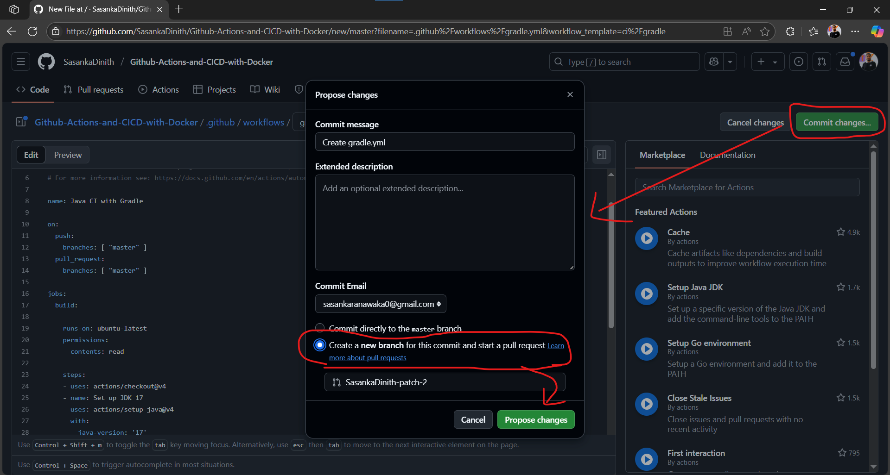Open the Copilot chat icon in GitHub header
This screenshot has height=475, width=890.
point(714,62)
